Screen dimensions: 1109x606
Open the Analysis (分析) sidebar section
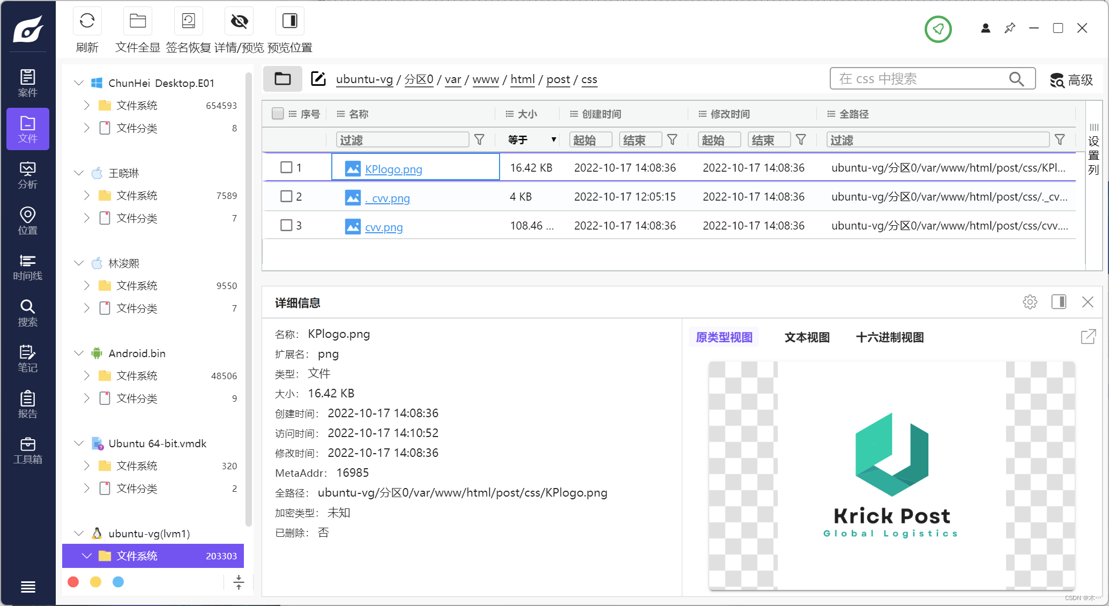click(x=27, y=175)
